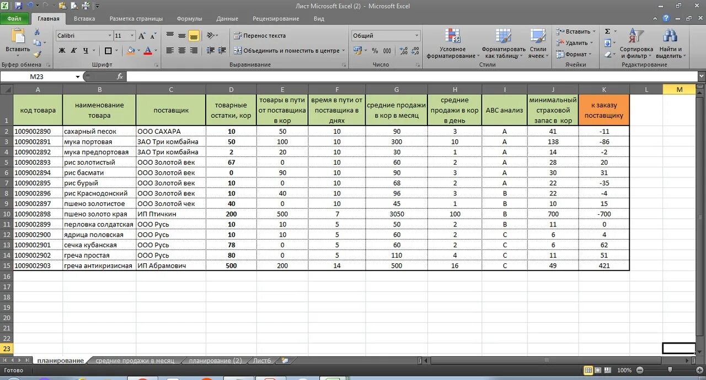Open Условное форматирование menu
The width and height of the screenshot is (706, 380).
pos(452,44)
